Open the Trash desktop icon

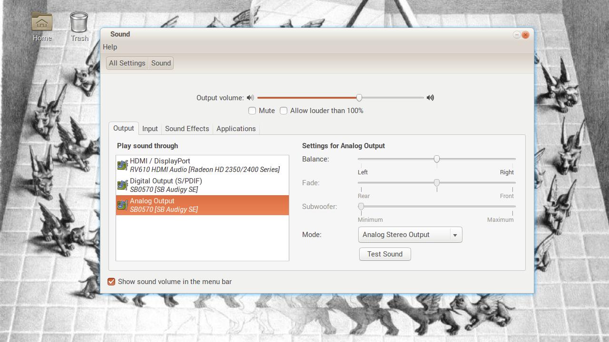click(x=79, y=22)
